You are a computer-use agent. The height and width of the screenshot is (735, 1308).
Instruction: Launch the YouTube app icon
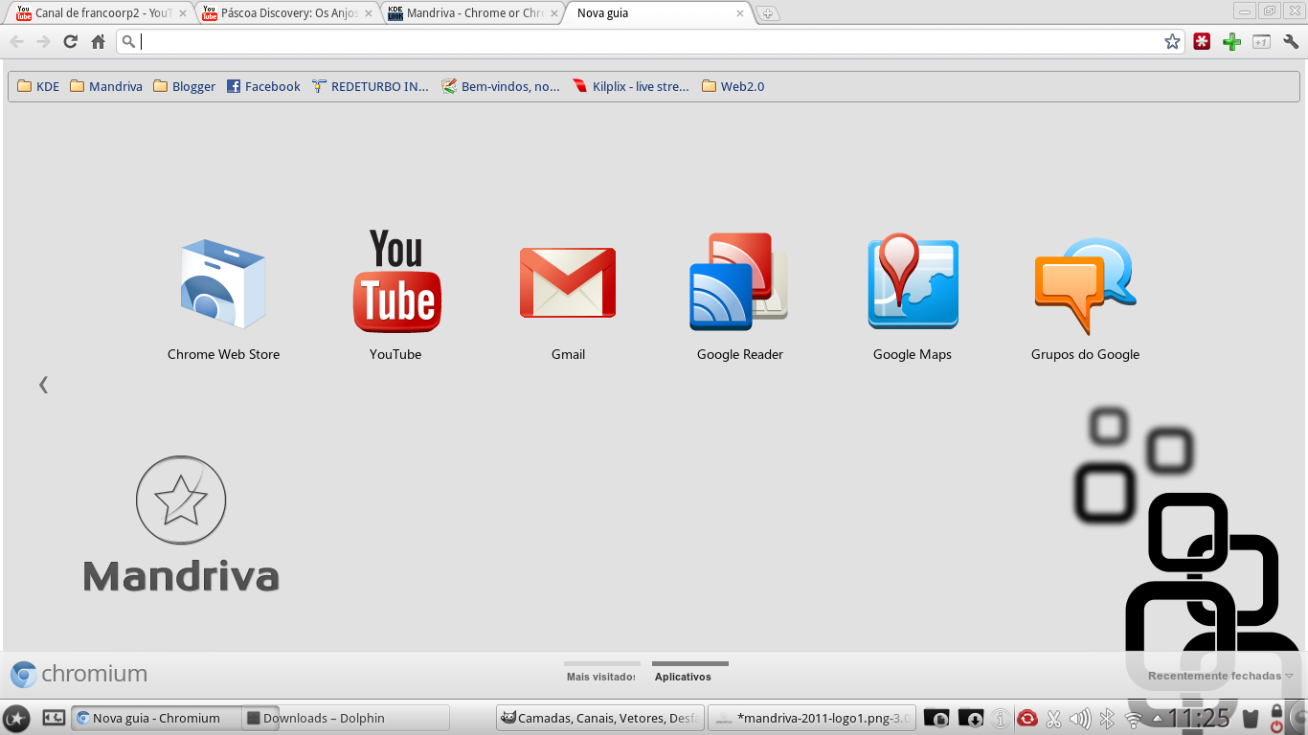tap(396, 281)
